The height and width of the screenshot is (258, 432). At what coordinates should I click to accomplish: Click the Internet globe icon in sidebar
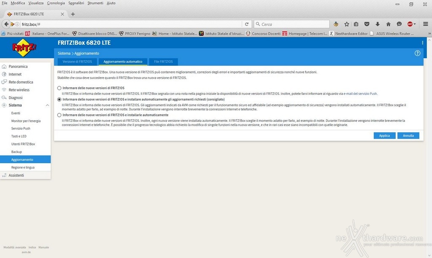pyautogui.click(x=4, y=74)
